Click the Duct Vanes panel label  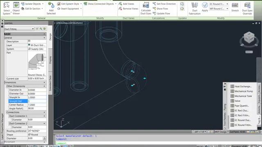pyautogui.click(x=128, y=18)
